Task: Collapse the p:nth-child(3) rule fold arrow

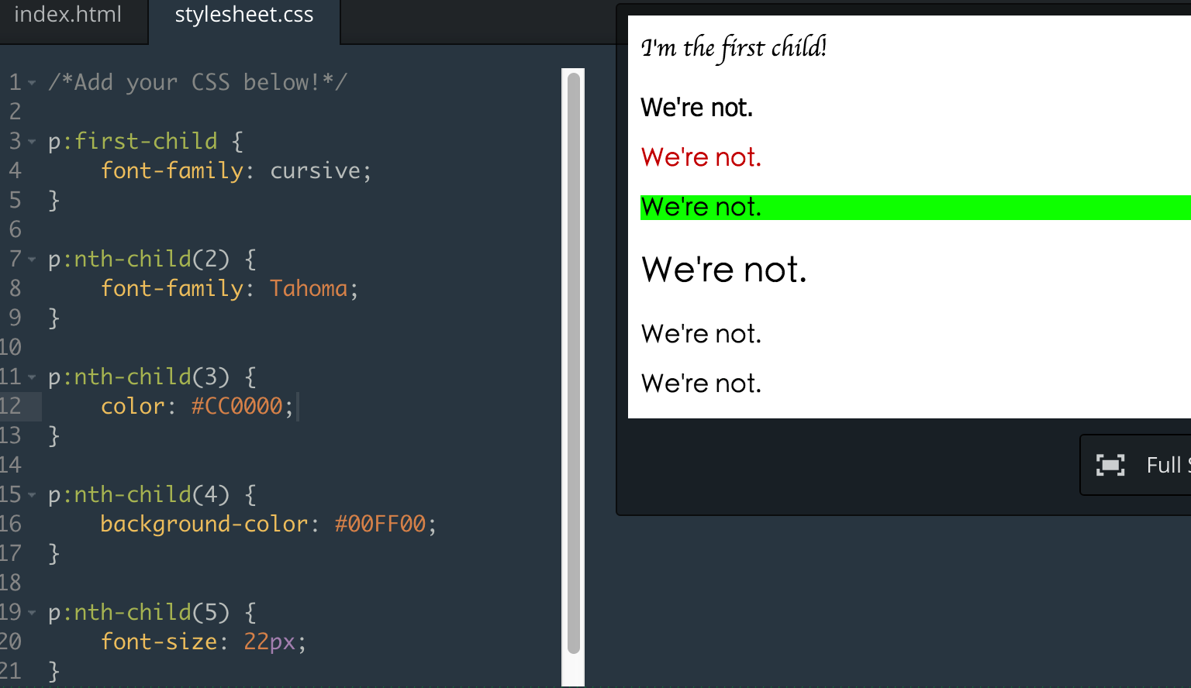Action: click(32, 377)
